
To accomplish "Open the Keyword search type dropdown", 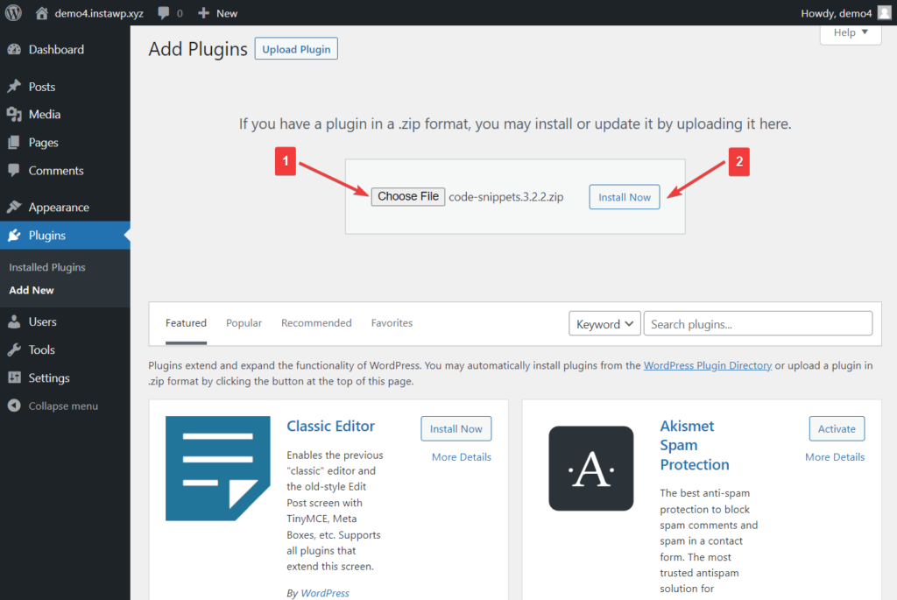I will [x=604, y=324].
